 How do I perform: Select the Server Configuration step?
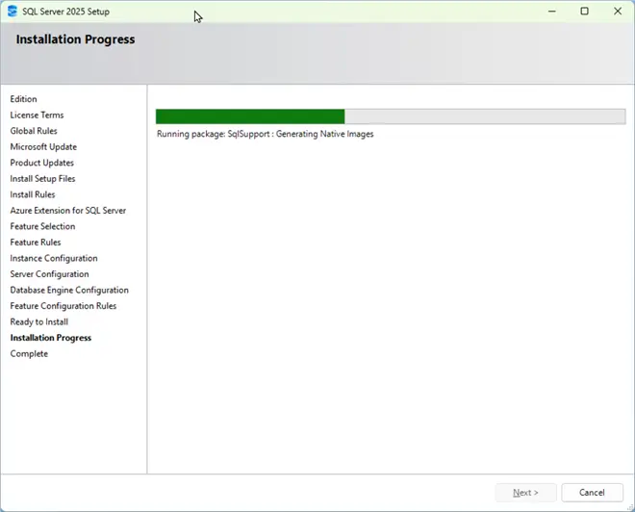(49, 274)
